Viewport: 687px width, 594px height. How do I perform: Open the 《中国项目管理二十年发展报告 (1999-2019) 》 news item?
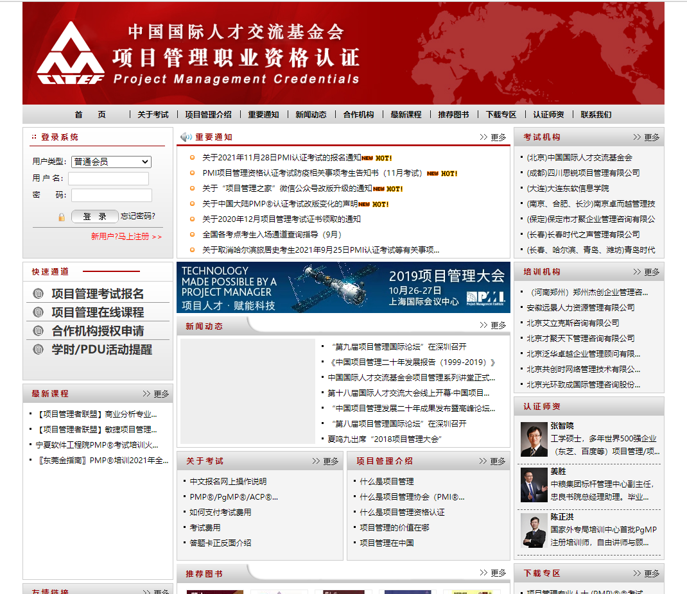(412, 362)
